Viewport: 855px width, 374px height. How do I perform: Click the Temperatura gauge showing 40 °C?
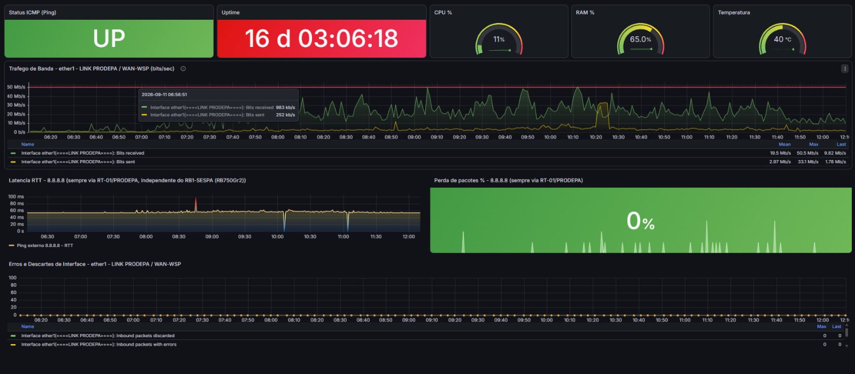click(x=783, y=39)
